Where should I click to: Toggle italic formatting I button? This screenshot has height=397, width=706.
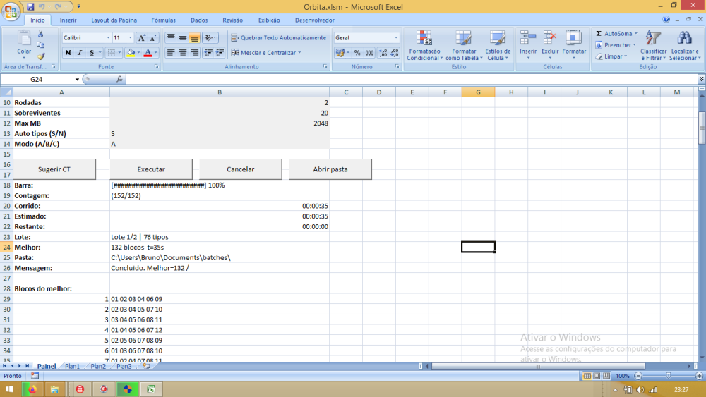pyautogui.click(x=80, y=53)
